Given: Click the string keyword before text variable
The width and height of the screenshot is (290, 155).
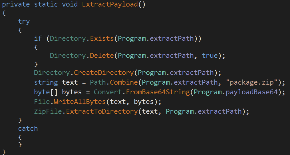Looking at the screenshot, I should click(46, 82).
